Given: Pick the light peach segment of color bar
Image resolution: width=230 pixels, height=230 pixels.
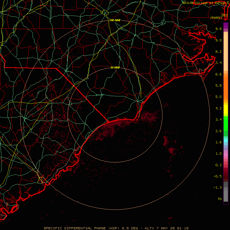Looking at the screenshot, I should (226, 53).
